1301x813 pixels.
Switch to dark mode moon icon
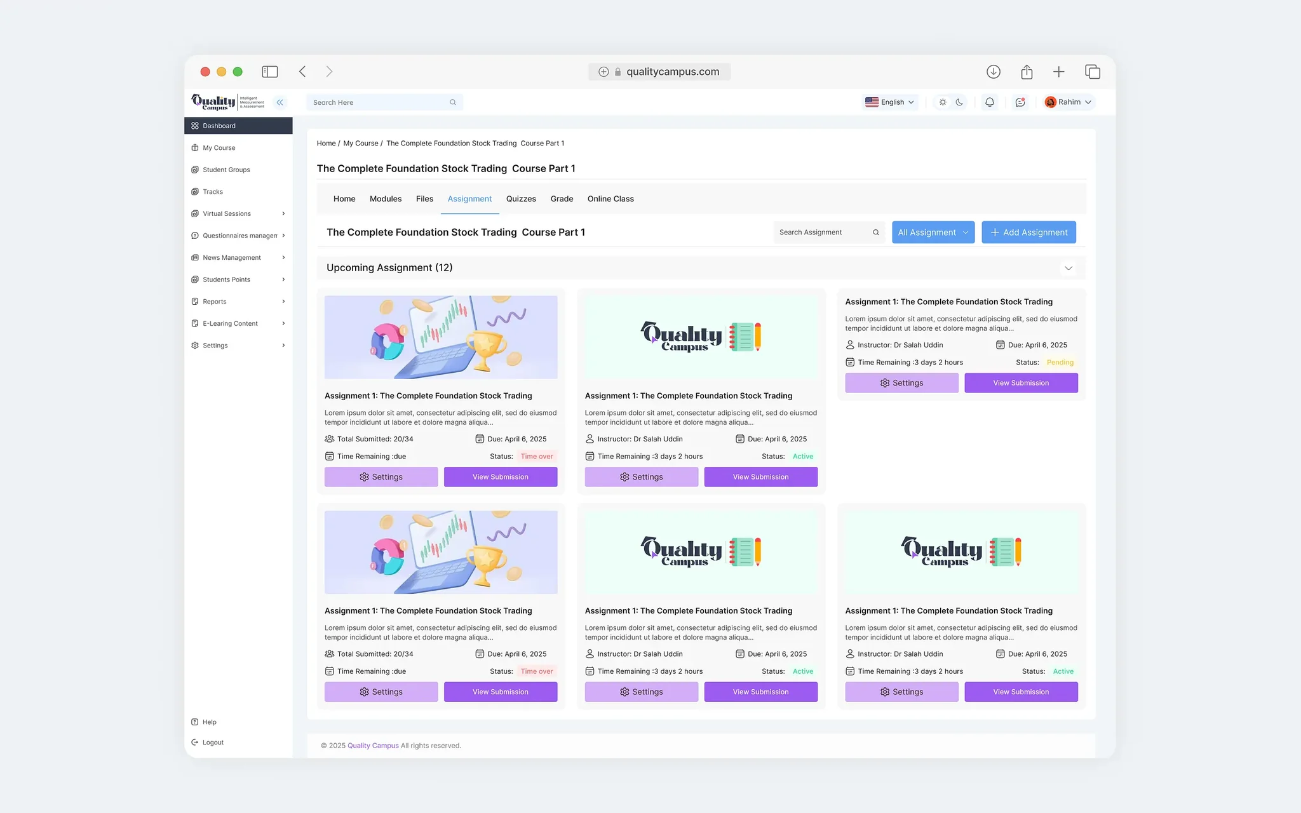[959, 102]
